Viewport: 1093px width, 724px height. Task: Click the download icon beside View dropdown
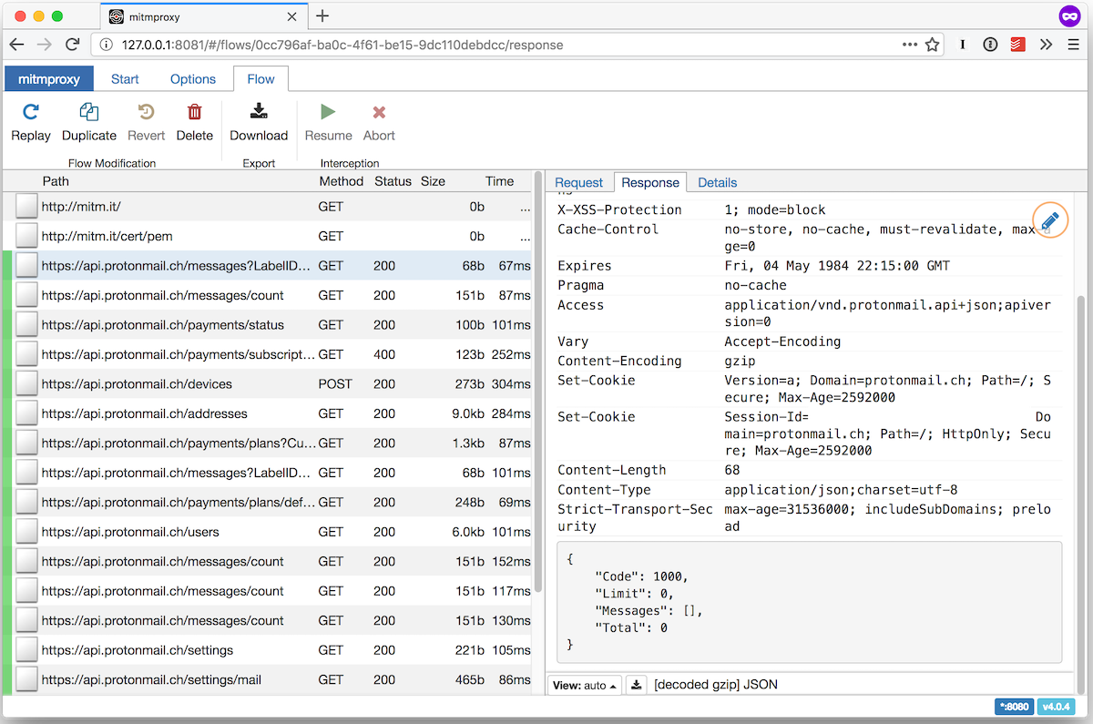point(636,684)
